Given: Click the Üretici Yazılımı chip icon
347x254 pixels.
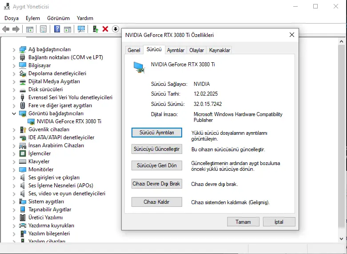Looking at the screenshot, I should pos(23,218).
